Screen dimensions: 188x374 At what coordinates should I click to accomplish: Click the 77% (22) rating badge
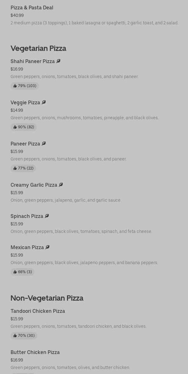coord(23,168)
